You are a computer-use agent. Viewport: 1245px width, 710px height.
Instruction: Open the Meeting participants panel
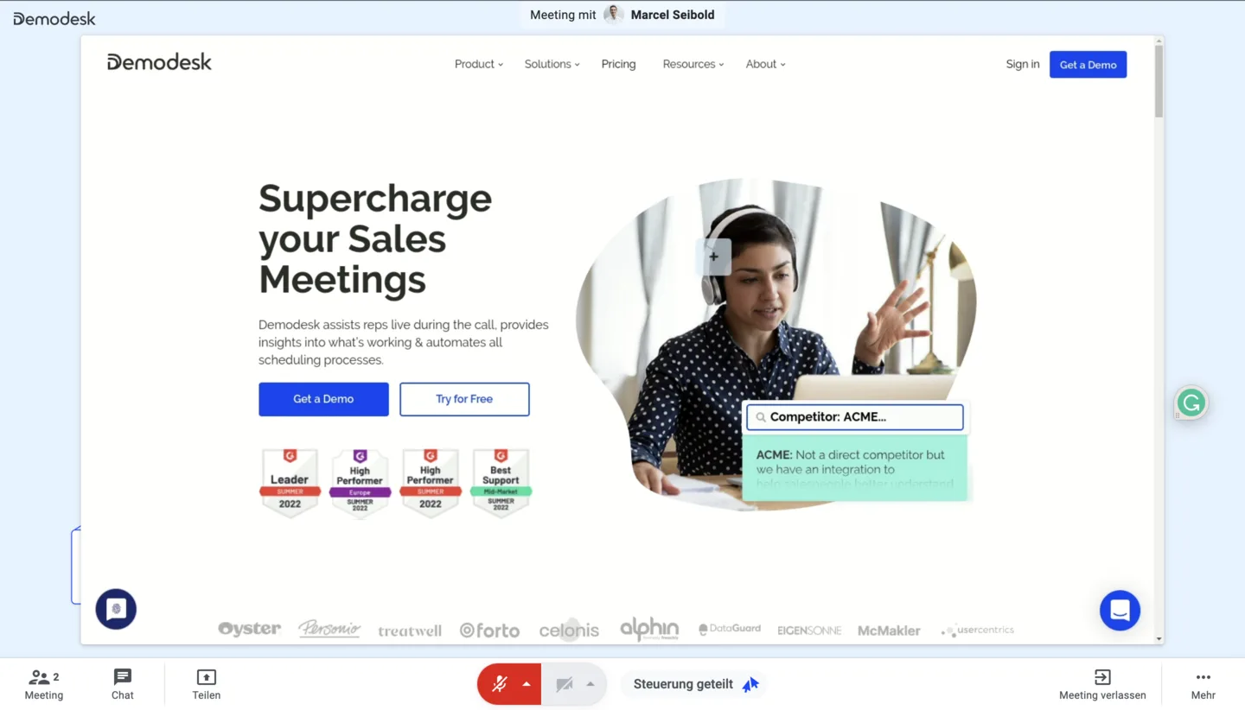(x=44, y=684)
